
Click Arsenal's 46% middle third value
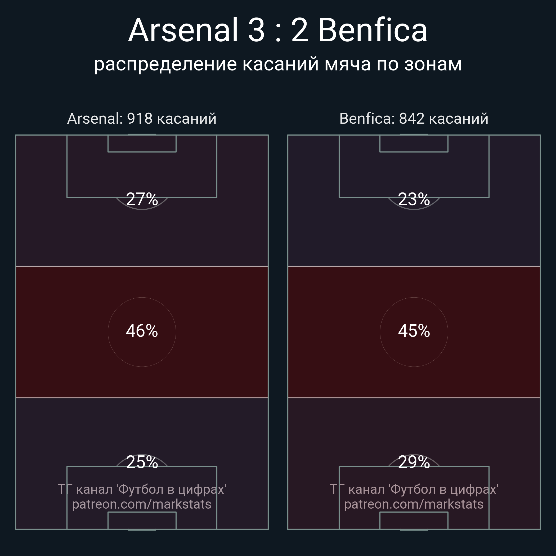click(142, 331)
